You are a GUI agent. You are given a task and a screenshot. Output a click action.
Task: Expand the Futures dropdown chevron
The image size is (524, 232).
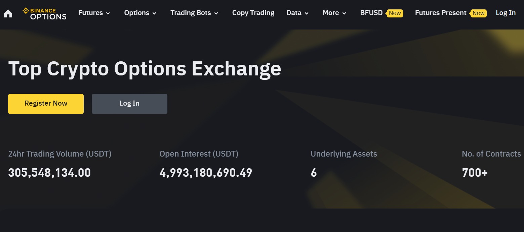(x=108, y=13)
